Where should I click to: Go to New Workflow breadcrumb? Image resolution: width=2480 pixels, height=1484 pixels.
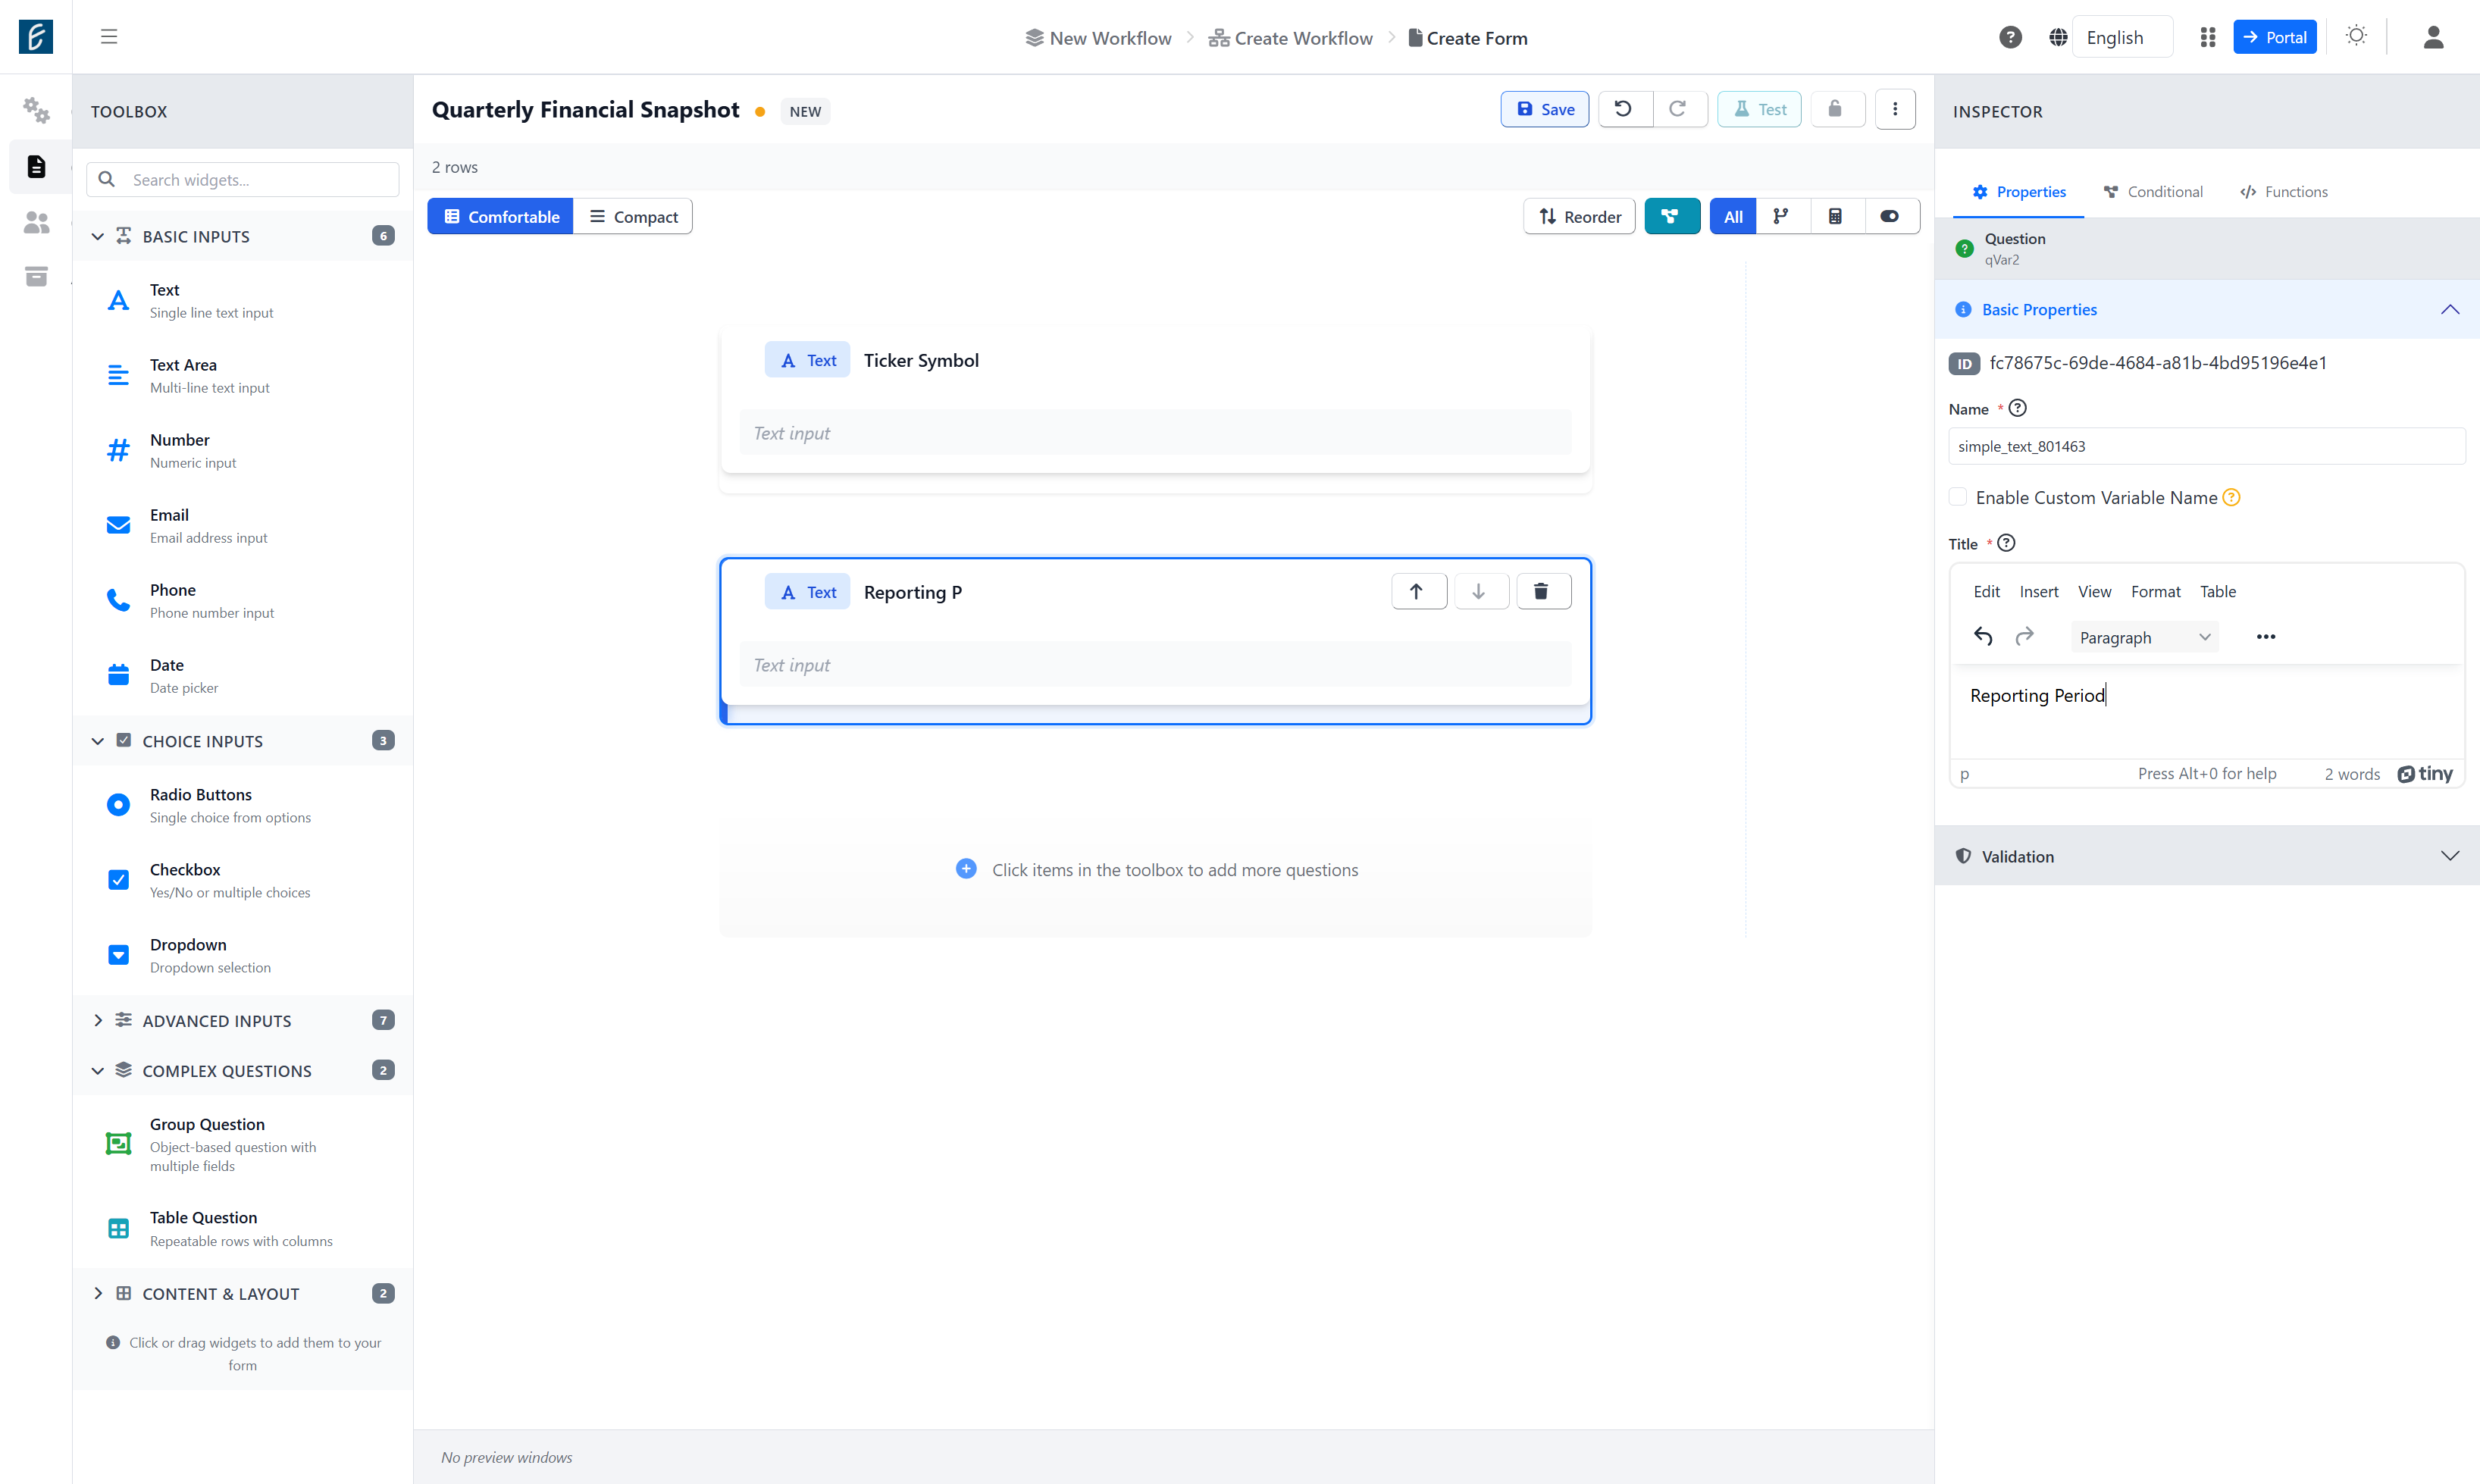point(1098,38)
